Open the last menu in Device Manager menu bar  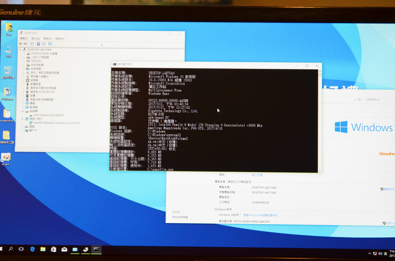60,38
